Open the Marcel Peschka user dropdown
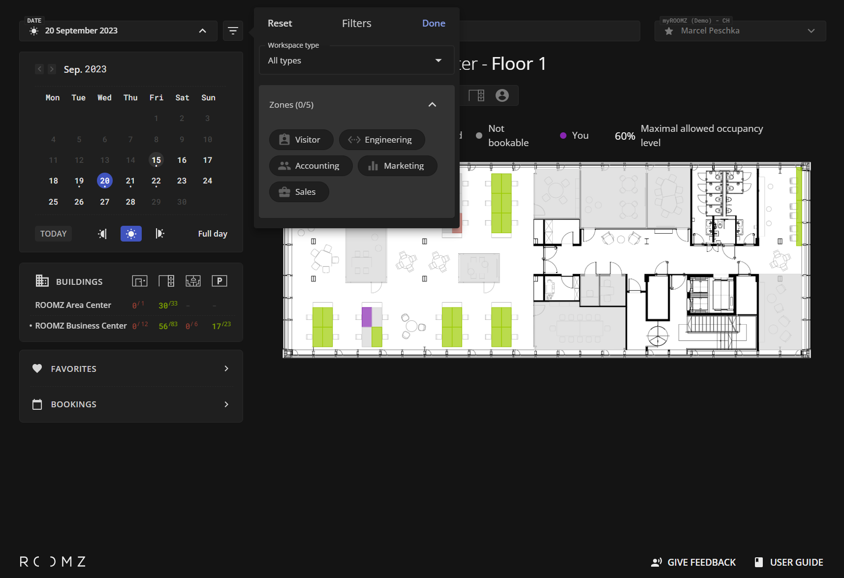844x578 pixels. [740, 31]
